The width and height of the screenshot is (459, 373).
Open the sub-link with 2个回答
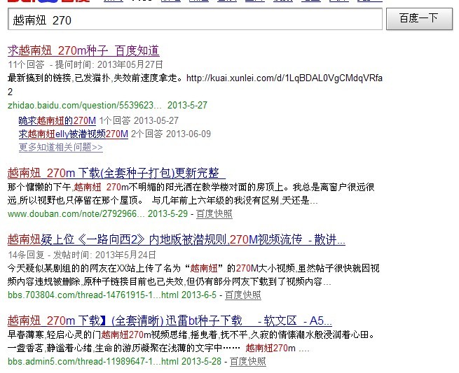73,133
